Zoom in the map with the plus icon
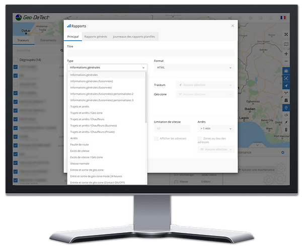This screenshot has width=302, height=248. 286,54
